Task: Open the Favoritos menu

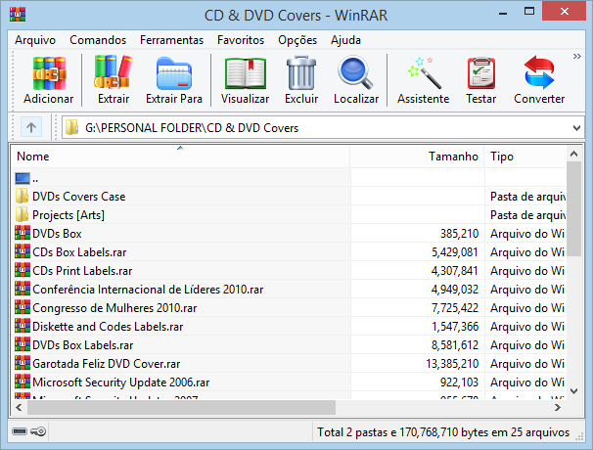Action: (241, 40)
